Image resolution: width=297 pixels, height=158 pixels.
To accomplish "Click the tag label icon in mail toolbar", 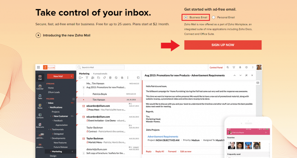I will tap(104, 78).
